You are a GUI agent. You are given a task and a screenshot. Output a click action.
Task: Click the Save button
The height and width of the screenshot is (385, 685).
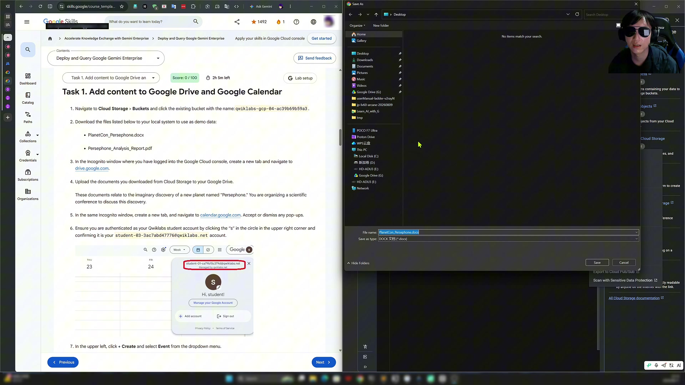(x=597, y=263)
